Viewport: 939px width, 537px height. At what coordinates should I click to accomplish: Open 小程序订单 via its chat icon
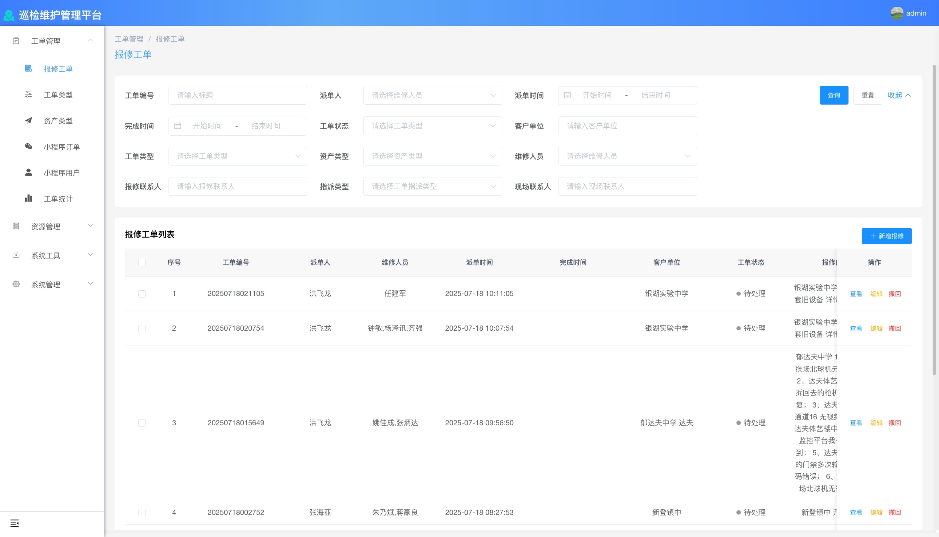pyautogui.click(x=28, y=146)
